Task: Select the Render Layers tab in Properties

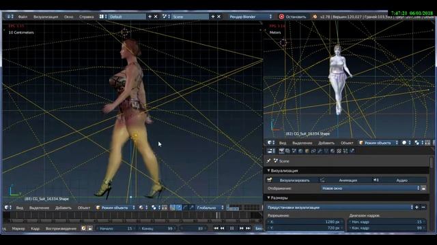Action: coord(287,151)
